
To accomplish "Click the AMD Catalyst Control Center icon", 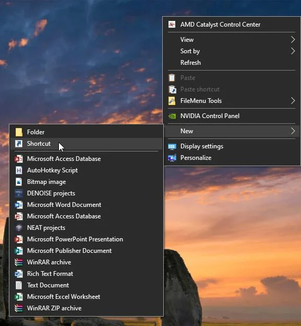I will click(172, 25).
